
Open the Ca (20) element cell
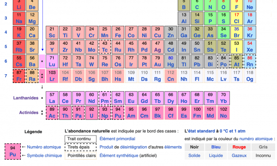point(32,32)
